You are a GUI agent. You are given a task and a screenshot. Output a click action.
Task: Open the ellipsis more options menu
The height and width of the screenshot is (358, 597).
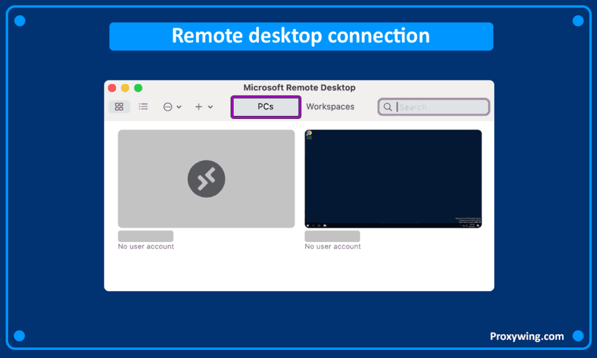click(x=167, y=107)
